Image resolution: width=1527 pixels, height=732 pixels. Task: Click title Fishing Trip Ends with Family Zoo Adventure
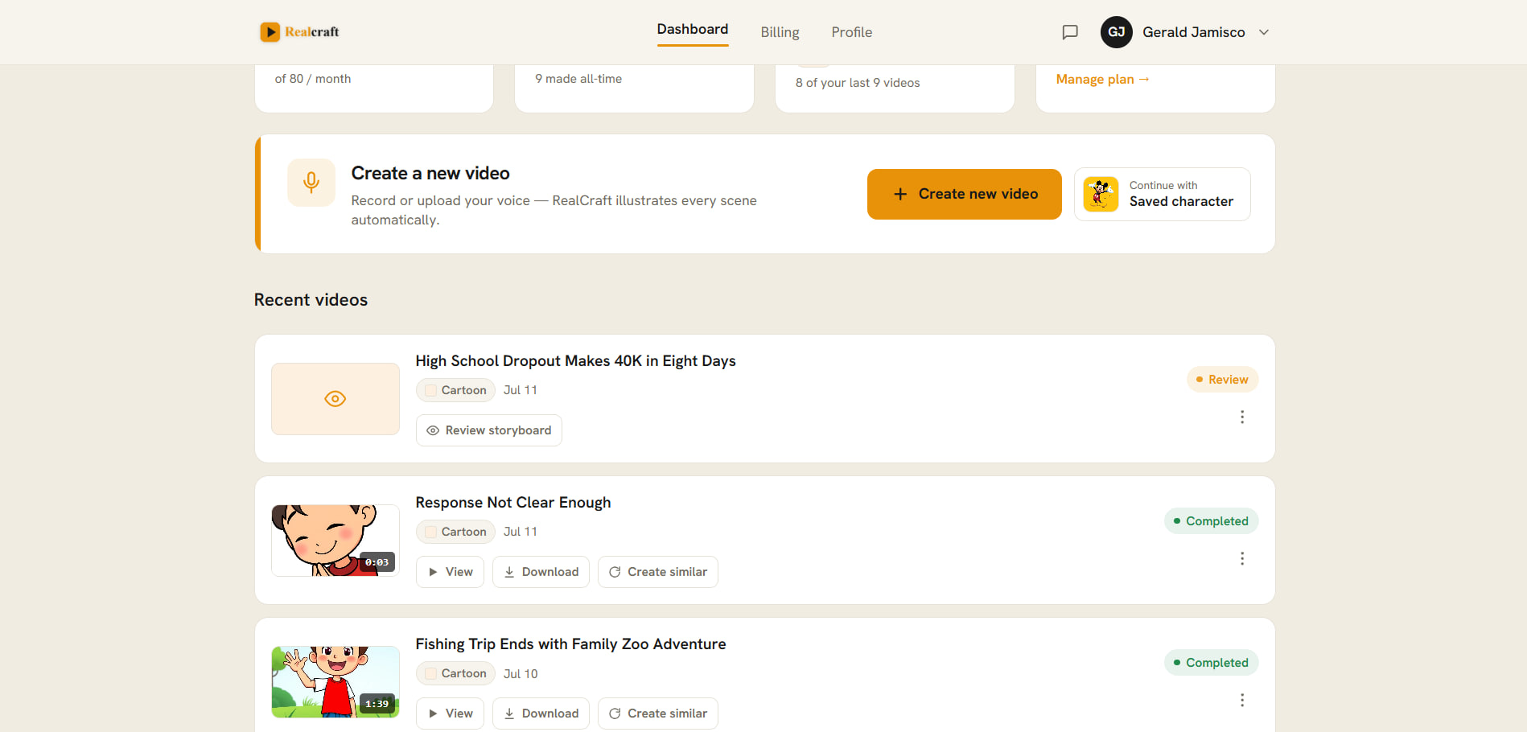(571, 644)
